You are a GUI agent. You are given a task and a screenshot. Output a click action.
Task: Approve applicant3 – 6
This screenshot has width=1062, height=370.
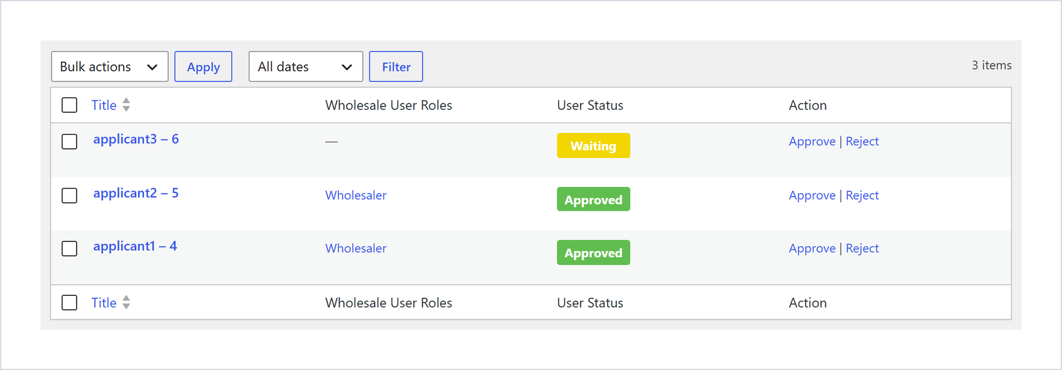click(812, 142)
